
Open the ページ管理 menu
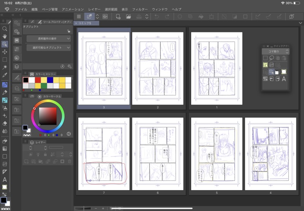click(50, 9)
